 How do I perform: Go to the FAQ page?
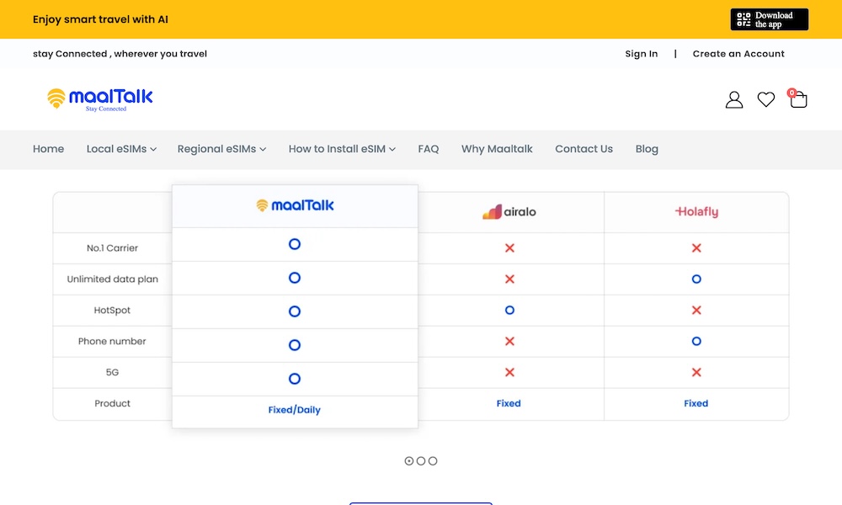point(429,149)
